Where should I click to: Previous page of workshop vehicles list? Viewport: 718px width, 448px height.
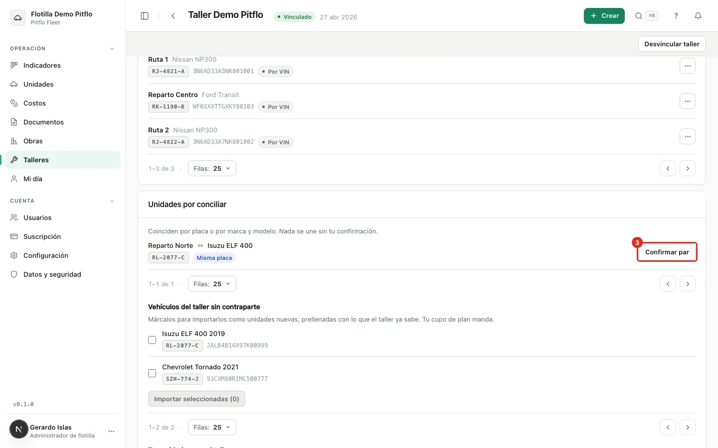668,427
